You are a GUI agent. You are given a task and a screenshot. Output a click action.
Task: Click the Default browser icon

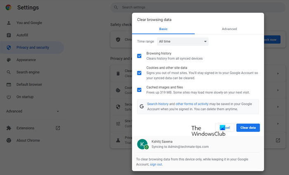(x=9, y=85)
